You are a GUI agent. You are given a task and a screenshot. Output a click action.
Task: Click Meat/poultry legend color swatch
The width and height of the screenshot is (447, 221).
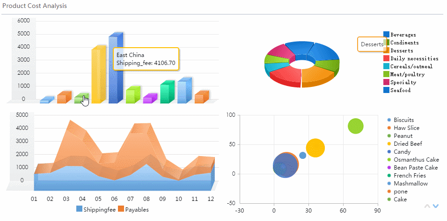click(x=386, y=74)
